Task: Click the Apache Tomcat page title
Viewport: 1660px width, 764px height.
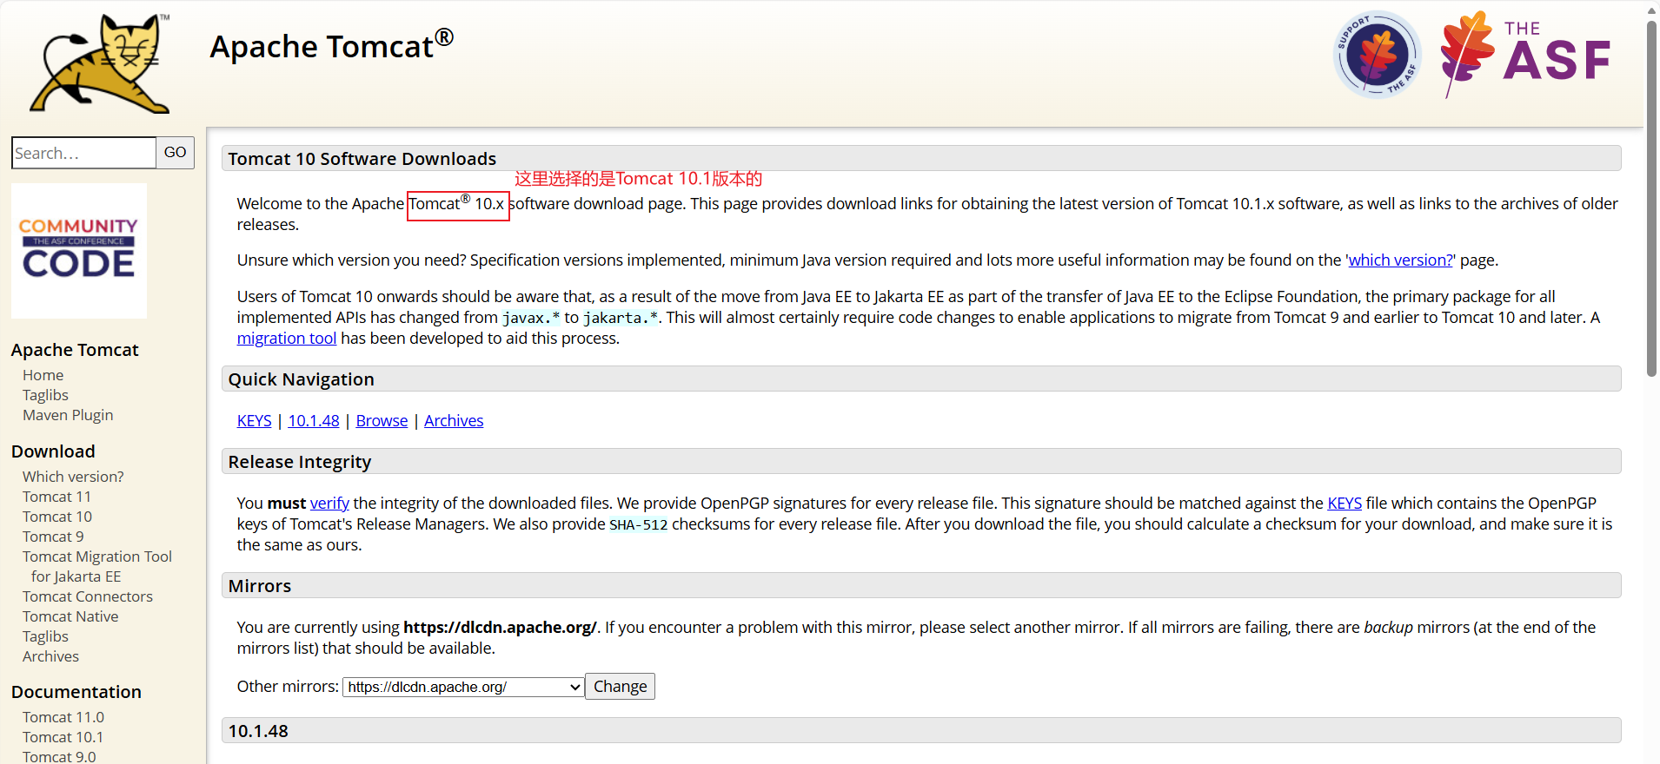Action: [332, 45]
